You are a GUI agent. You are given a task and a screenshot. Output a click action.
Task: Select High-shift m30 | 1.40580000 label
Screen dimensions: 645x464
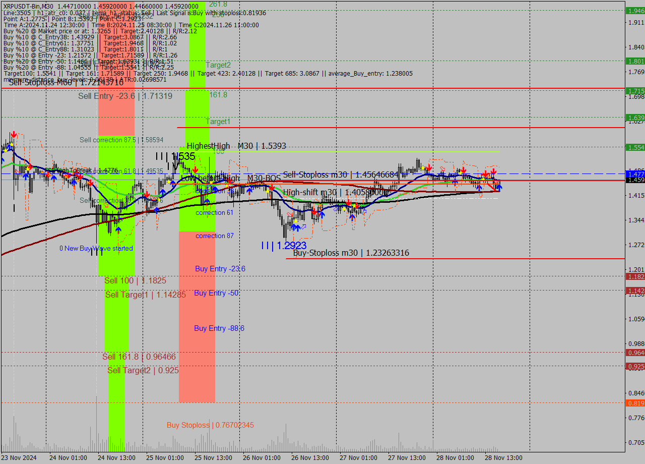point(335,192)
